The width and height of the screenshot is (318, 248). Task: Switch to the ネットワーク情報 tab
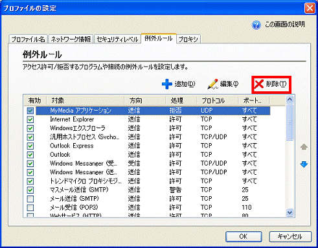(71, 39)
